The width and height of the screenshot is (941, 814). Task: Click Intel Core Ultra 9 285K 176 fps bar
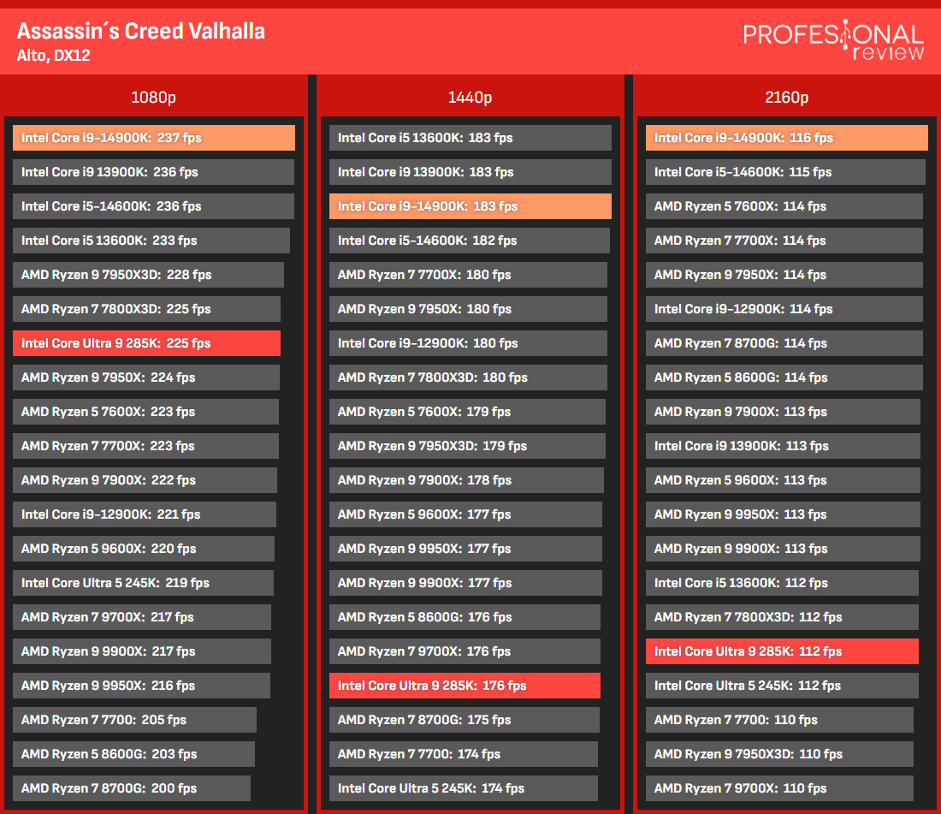pos(465,686)
